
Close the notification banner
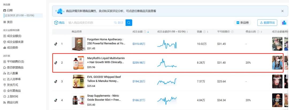coord(282,11)
